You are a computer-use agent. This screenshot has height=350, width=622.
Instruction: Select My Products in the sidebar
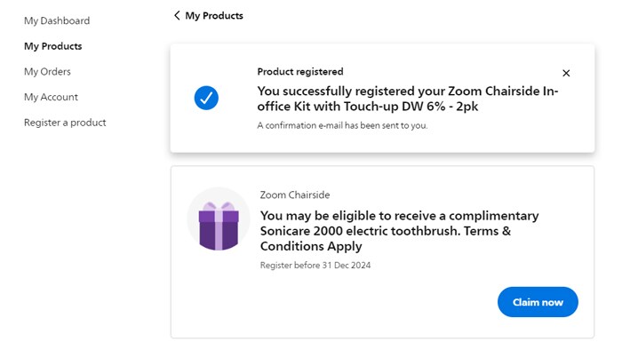(x=52, y=46)
